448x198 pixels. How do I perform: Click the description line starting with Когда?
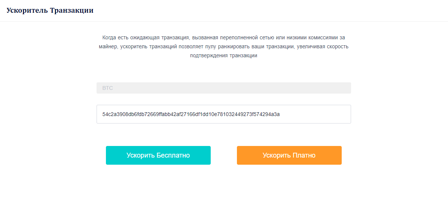coord(224,37)
